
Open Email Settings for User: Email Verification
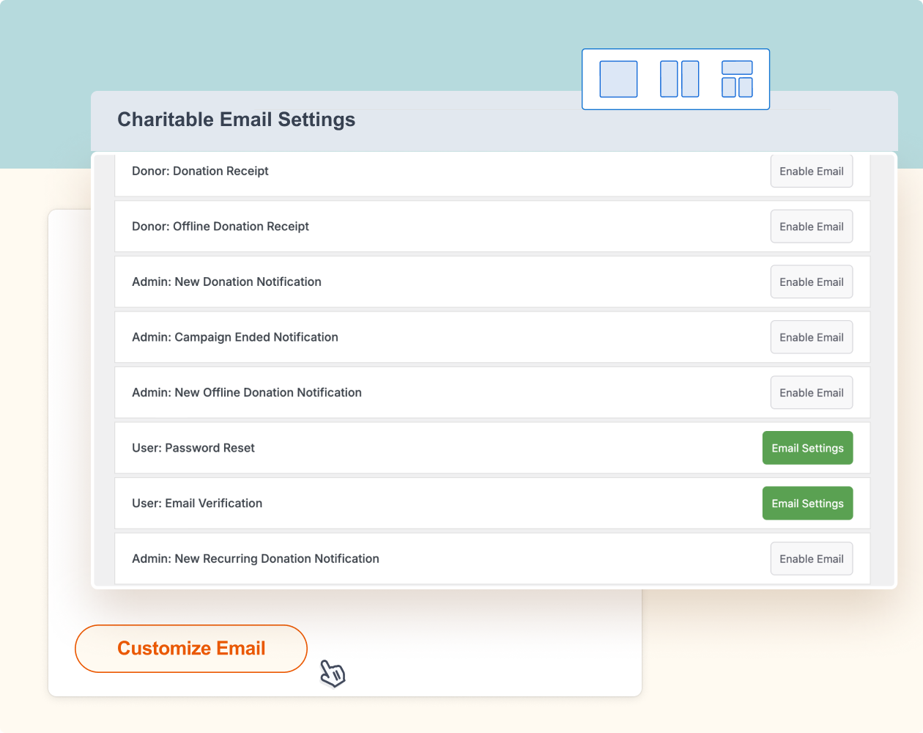pyautogui.click(x=807, y=503)
